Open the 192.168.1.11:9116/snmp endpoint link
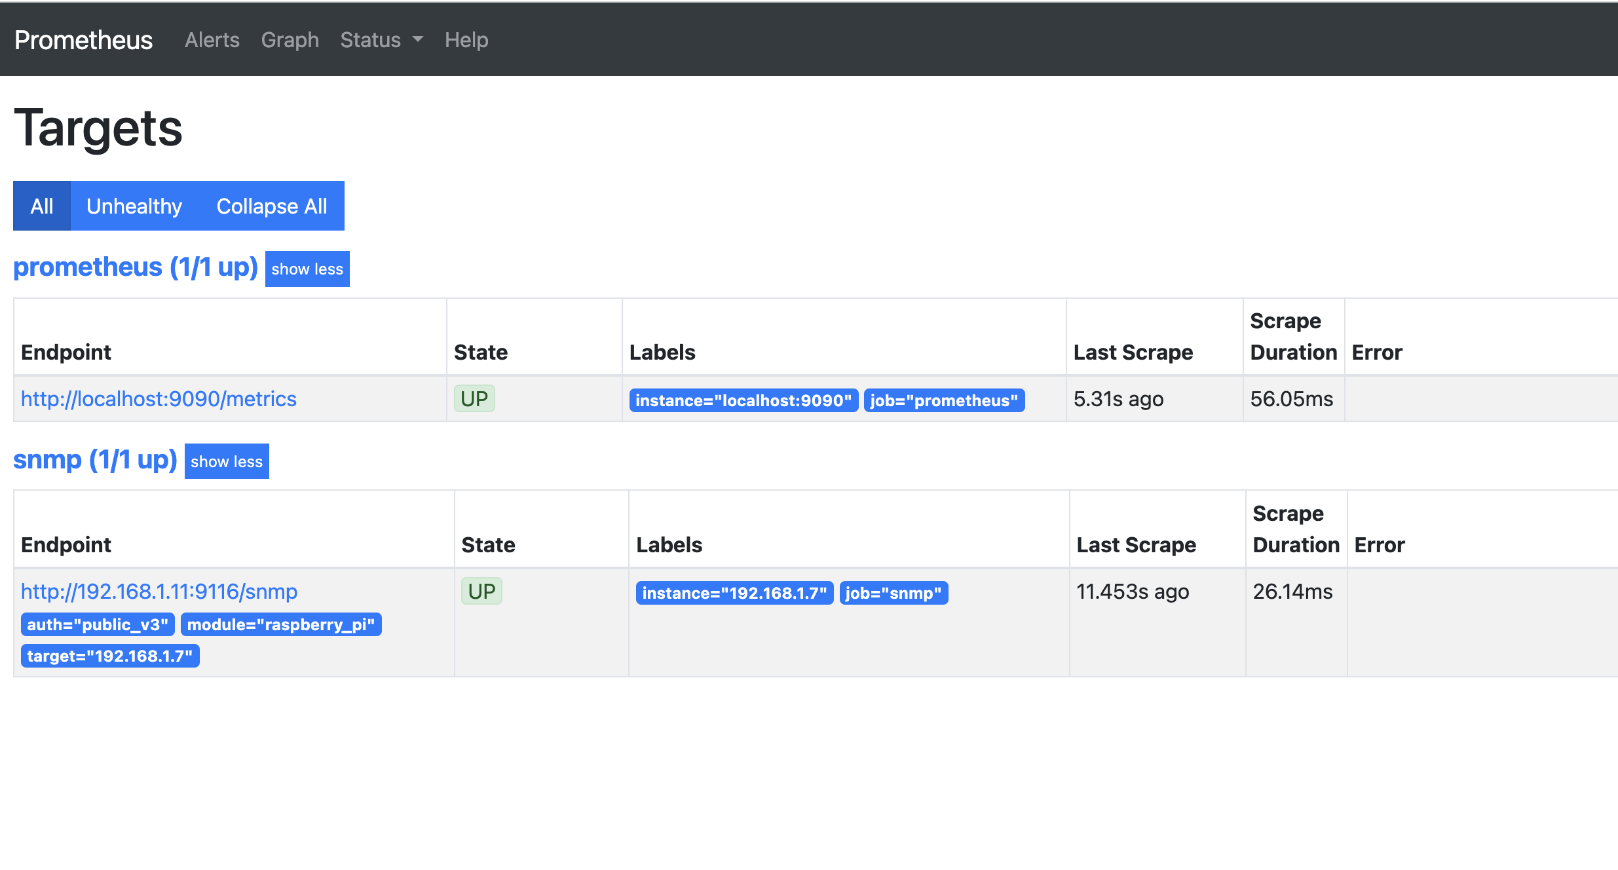Image resolution: width=1618 pixels, height=870 pixels. coord(159,592)
